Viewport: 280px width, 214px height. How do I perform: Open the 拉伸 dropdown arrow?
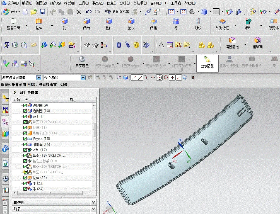click(x=52, y=26)
